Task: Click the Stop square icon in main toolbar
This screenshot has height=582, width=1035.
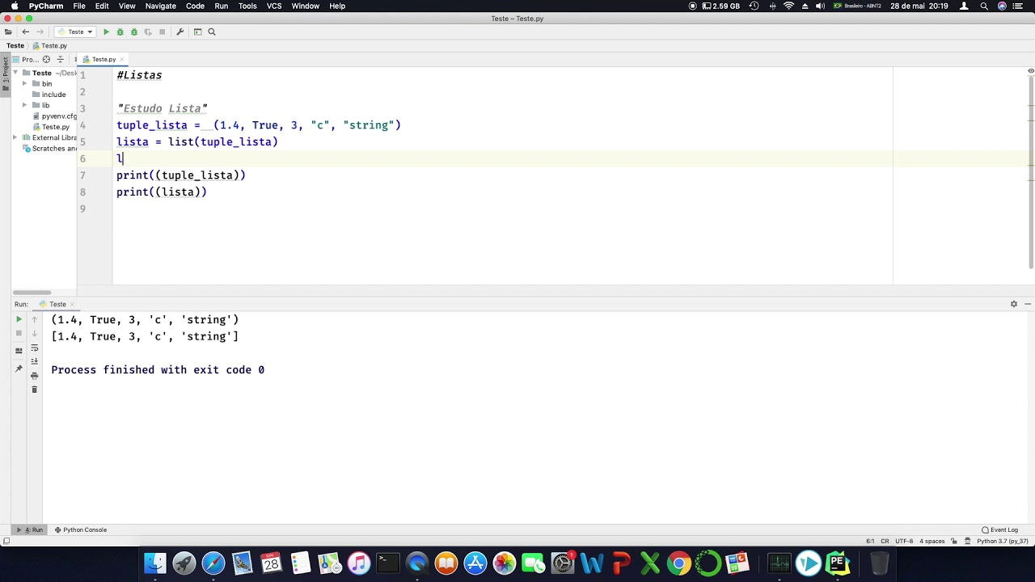Action: point(162,32)
